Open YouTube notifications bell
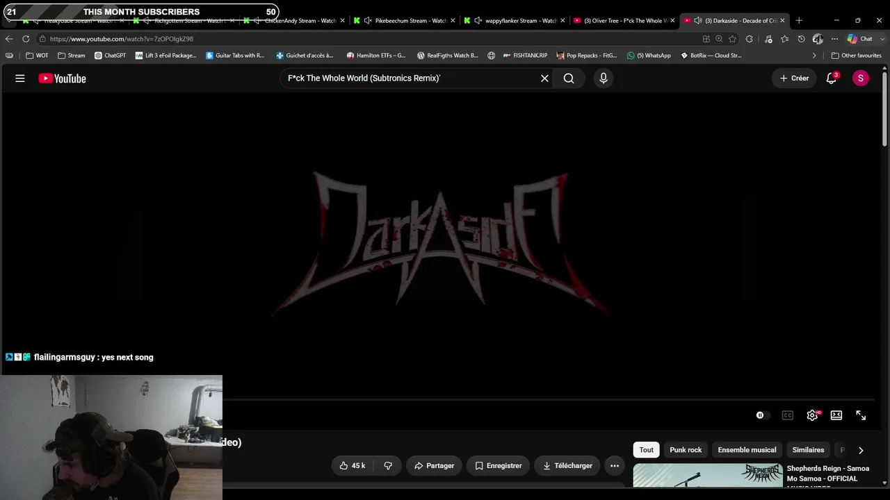Screen dimensions: 890x500 [x=832, y=78]
